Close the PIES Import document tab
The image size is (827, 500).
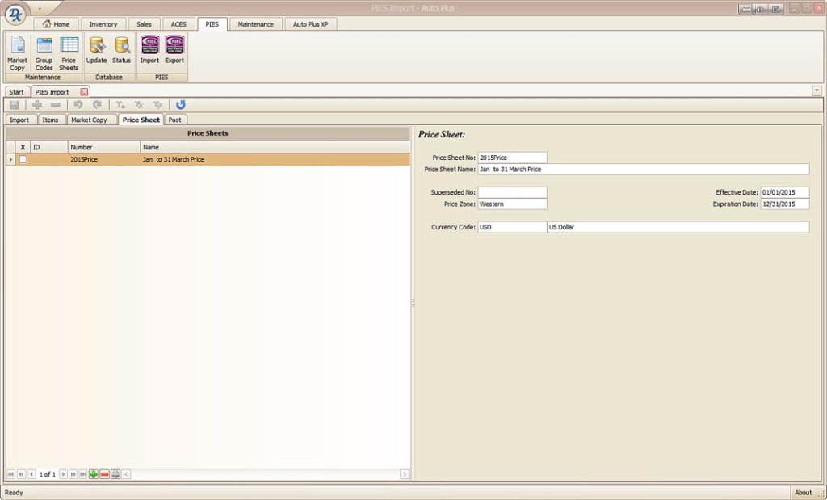click(x=84, y=92)
